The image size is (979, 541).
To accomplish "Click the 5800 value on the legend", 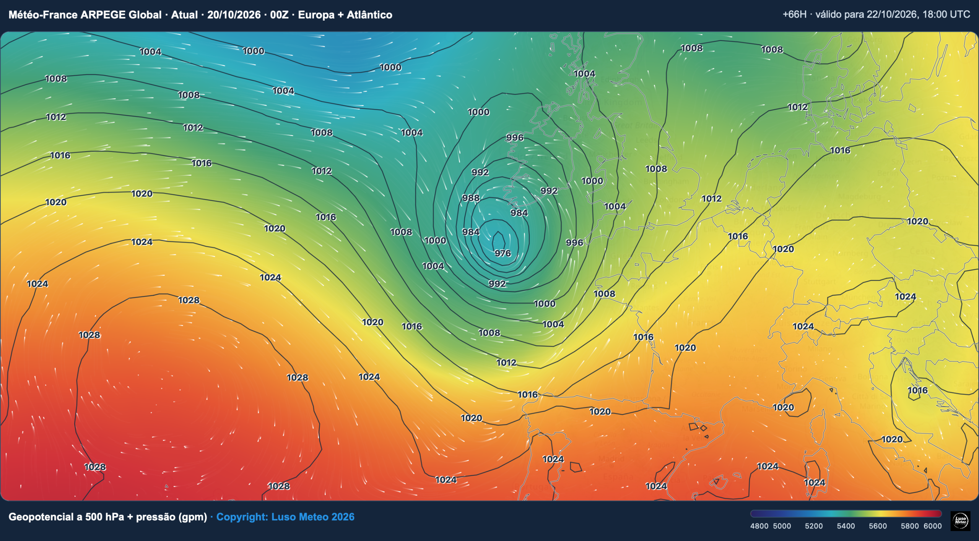I will tap(909, 526).
